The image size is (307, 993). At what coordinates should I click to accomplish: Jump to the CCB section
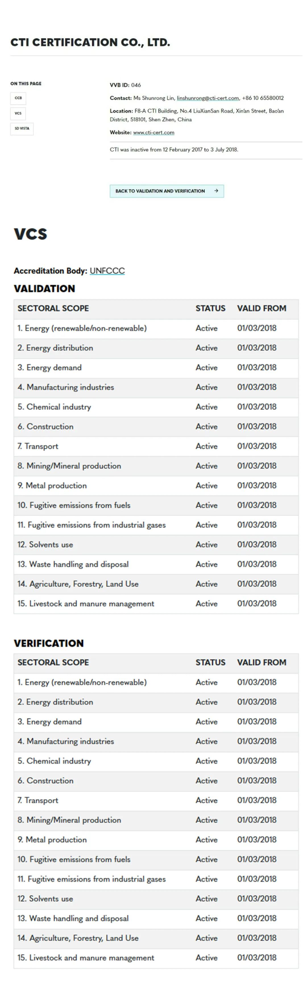pos(18,98)
